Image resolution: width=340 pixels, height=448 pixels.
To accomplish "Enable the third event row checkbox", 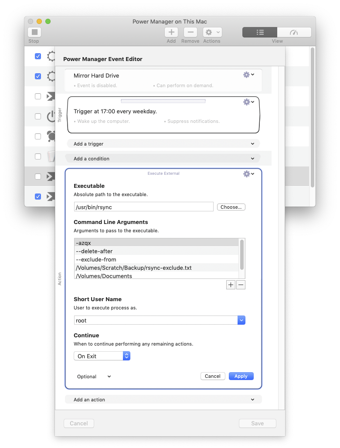I will (x=38, y=96).
